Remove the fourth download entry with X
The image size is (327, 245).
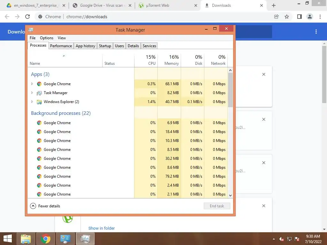(x=263, y=206)
